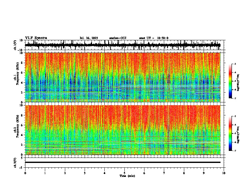Click the ch.3 flat voltage trace
The height and width of the screenshot is (194, 252).
click(x=122, y=162)
